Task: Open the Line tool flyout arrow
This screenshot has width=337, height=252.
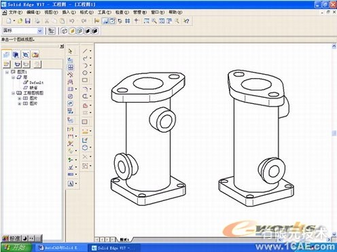Action: pyautogui.click(x=90, y=51)
